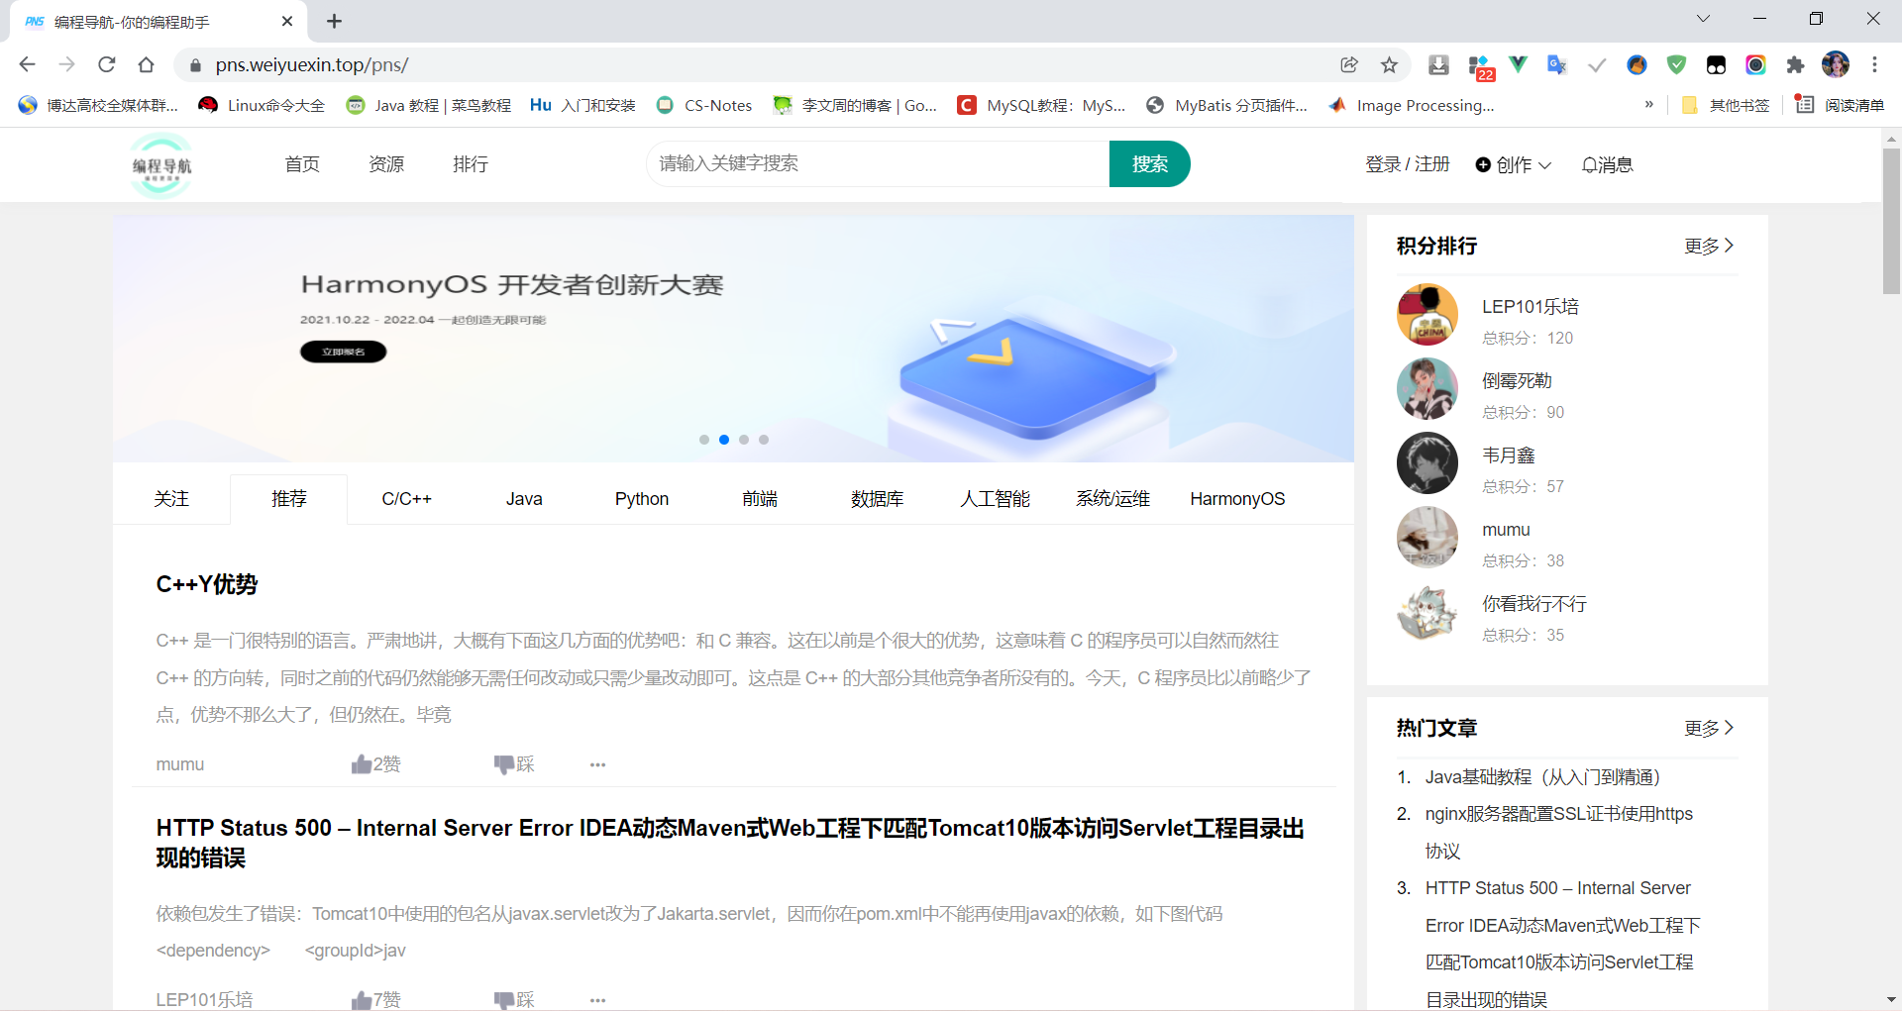1902x1011 pixels.
Task: Click the share page icon in address bar
Action: coord(1349,64)
